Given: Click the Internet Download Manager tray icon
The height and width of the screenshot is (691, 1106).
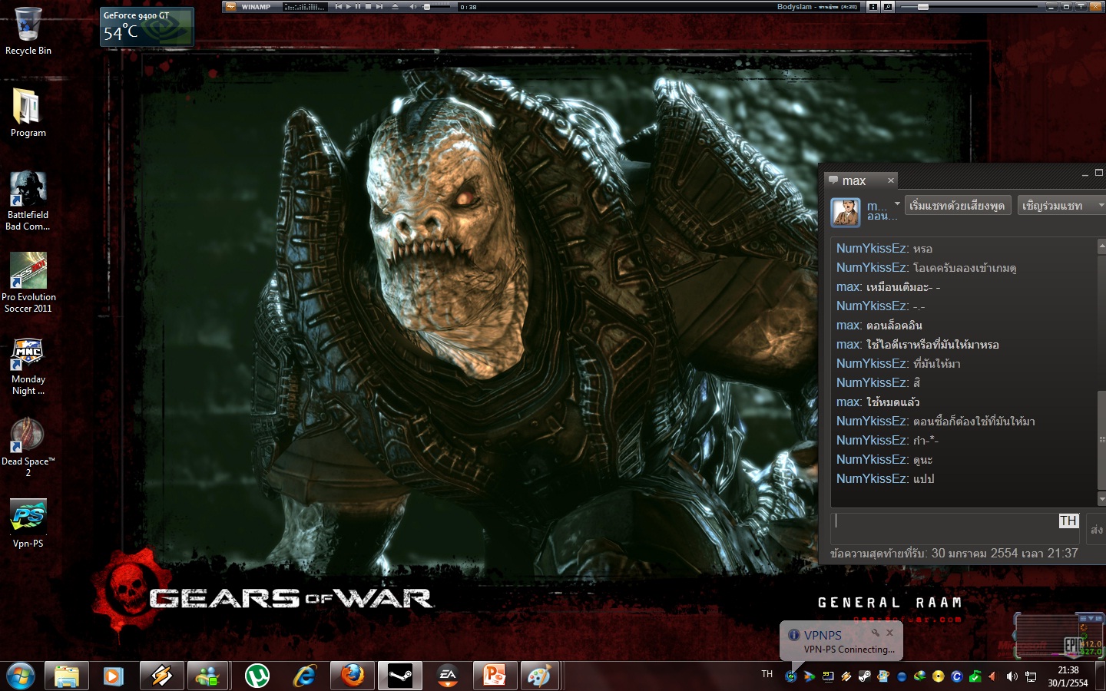Looking at the screenshot, I should tap(920, 676).
